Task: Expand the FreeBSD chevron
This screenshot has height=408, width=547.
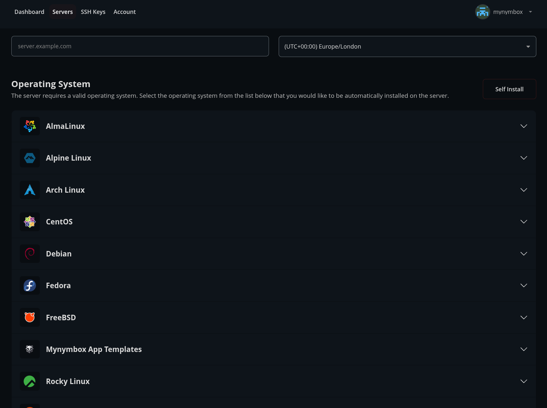Action: (524, 317)
